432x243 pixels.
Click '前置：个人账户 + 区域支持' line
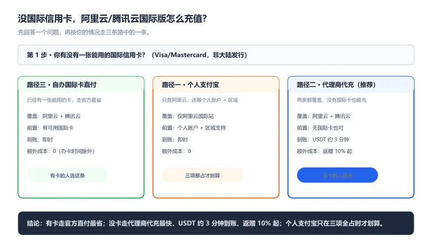click(x=194, y=128)
